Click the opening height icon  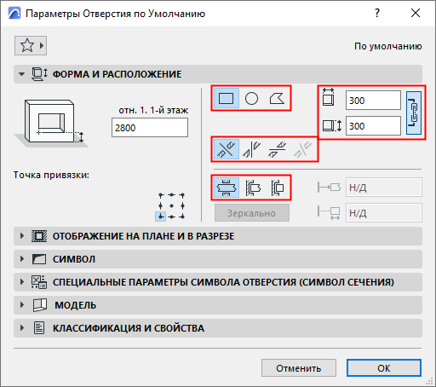point(332,125)
